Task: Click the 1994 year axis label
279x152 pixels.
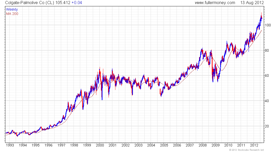Action: point(23,145)
